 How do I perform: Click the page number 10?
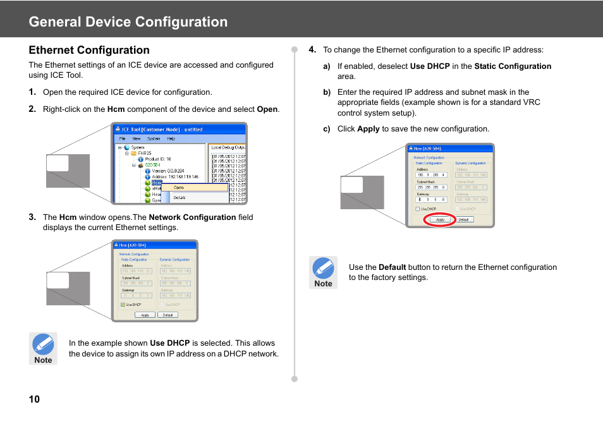34,399
